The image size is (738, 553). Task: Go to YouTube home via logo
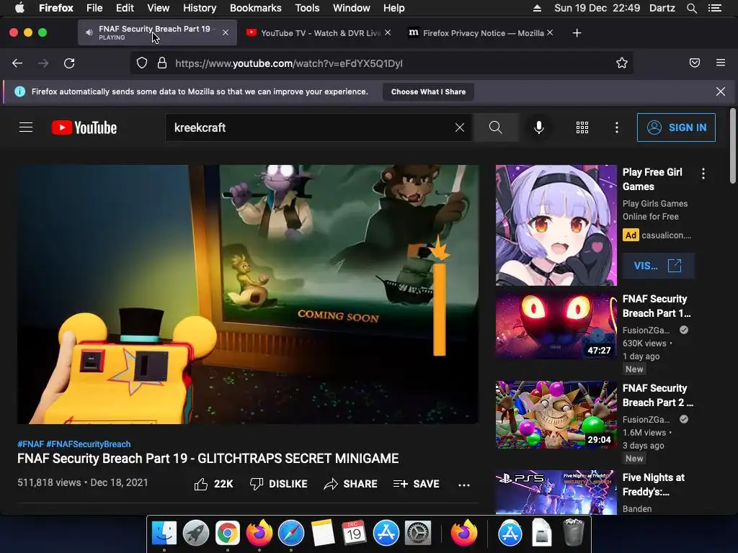(84, 127)
